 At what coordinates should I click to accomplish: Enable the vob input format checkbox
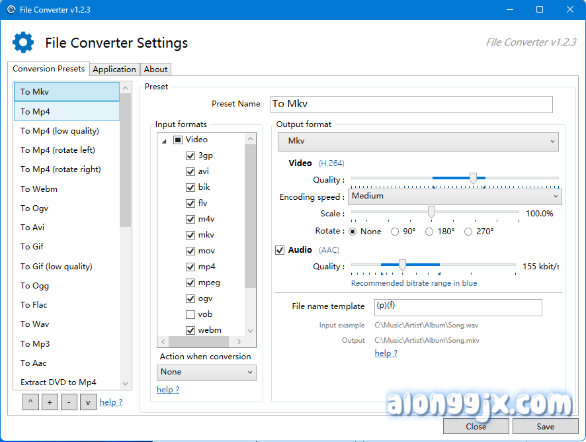click(x=190, y=314)
